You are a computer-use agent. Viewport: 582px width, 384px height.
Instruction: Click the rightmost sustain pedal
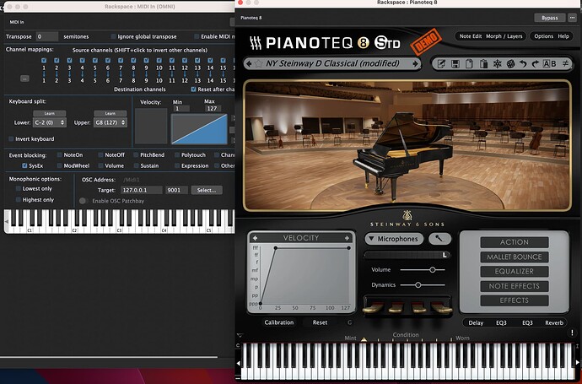pyautogui.click(x=441, y=308)
